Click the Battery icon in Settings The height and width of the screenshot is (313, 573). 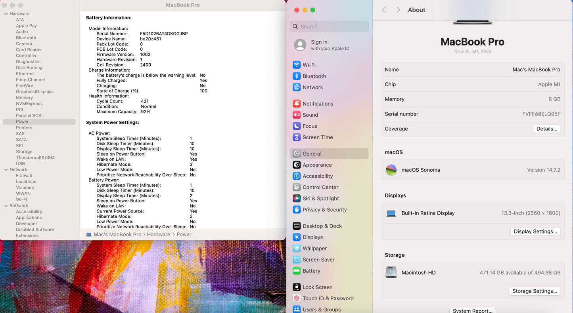[x=297, y=271]
